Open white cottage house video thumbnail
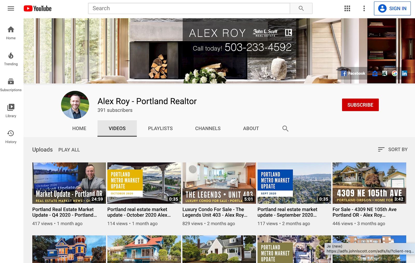This screenshot has height=263, width=415. [219, 249]
